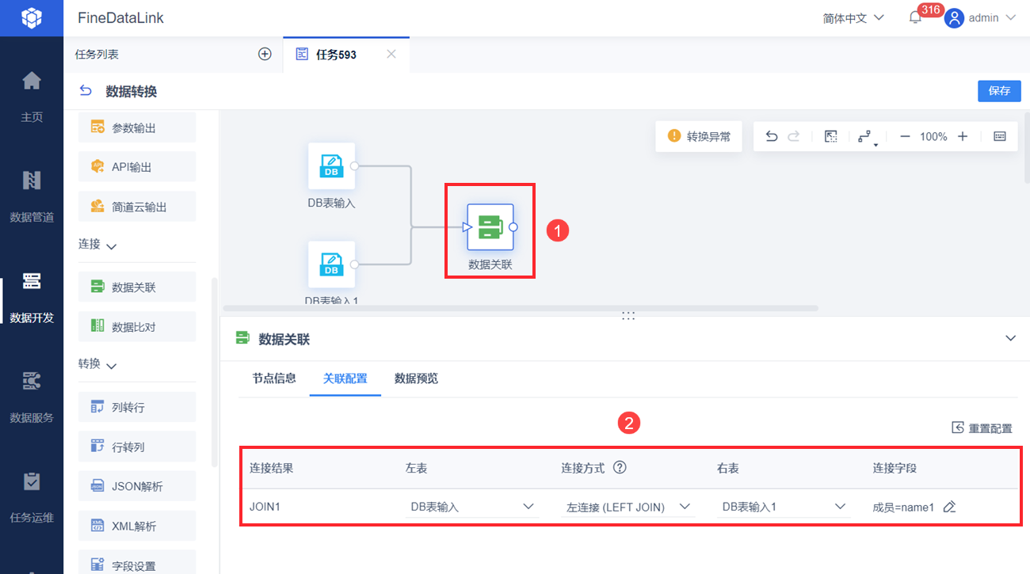Pick 列转行 operator from list
The height and width of the screenshot is (574, 1030).
click(x=137, y=407)
